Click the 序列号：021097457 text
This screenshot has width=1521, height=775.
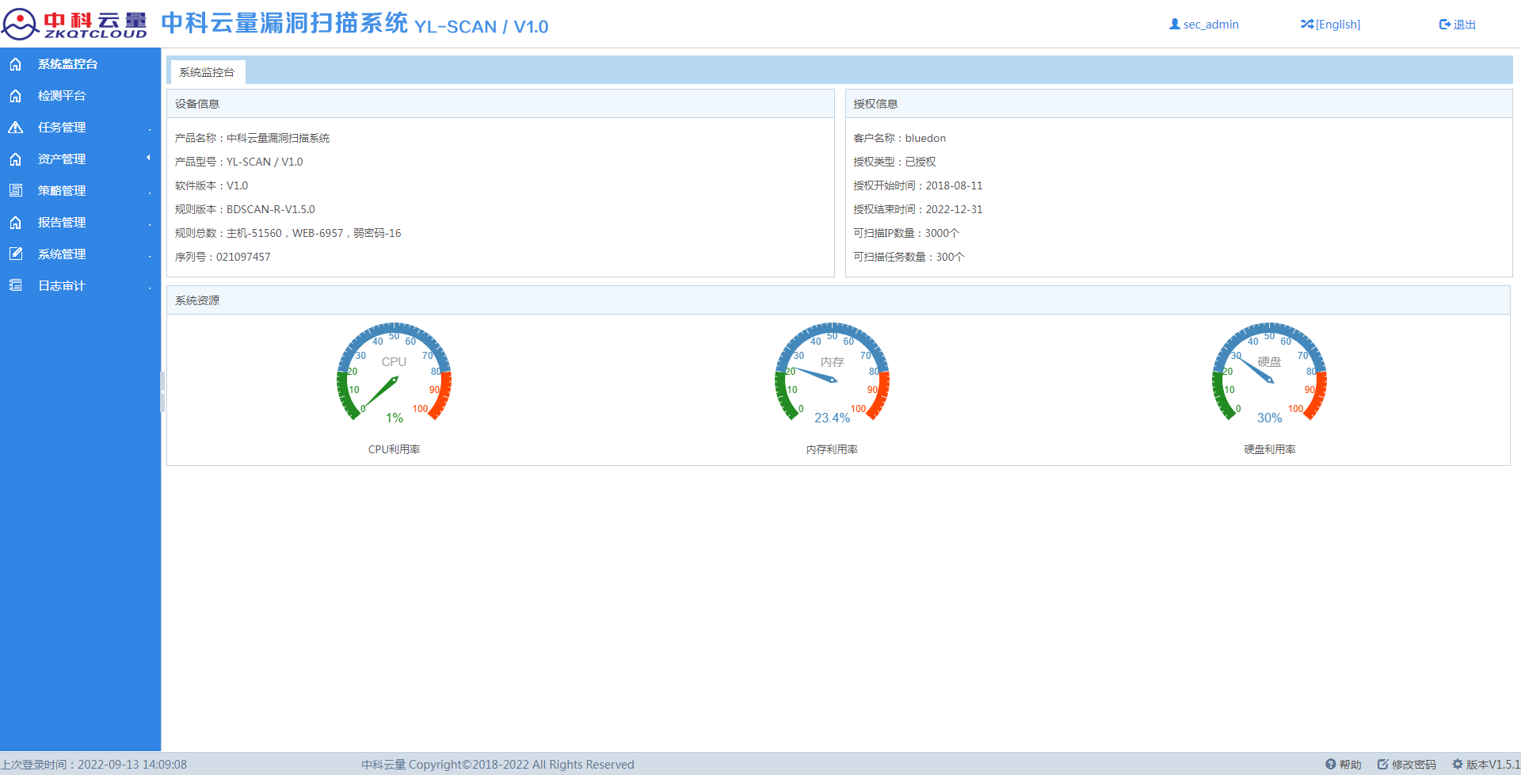[223, 257]
